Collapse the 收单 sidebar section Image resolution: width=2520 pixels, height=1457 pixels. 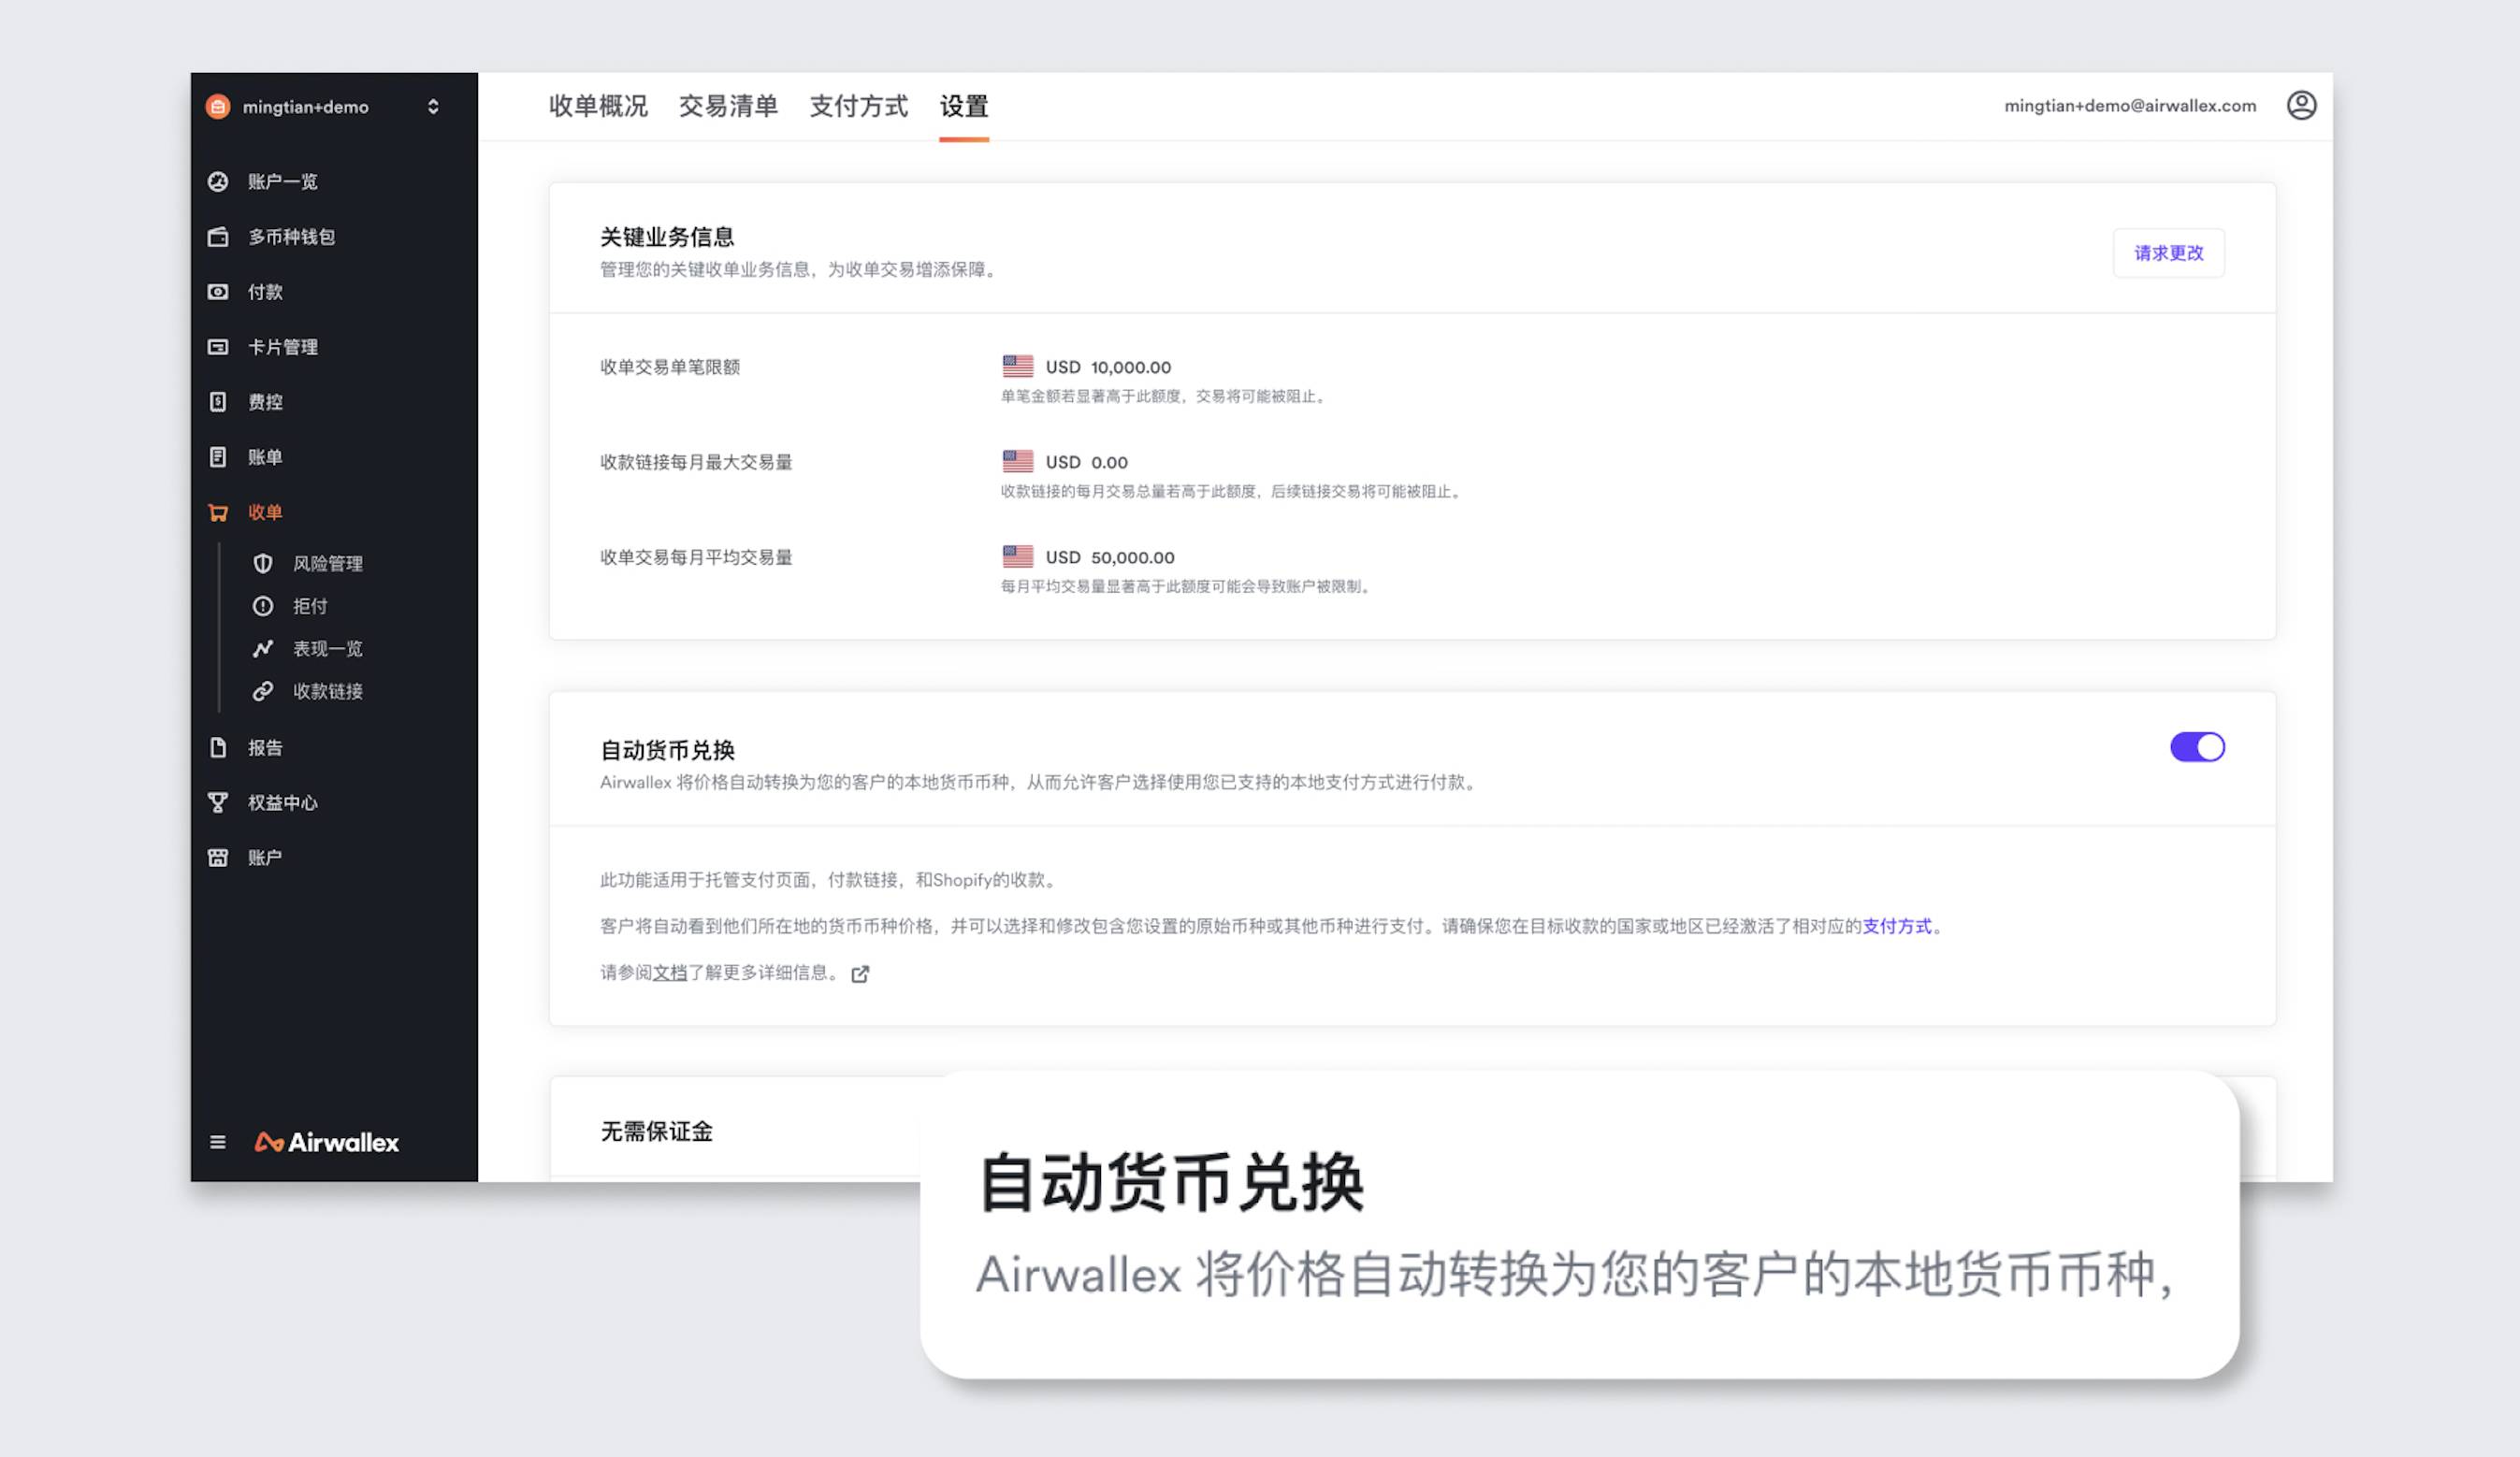click(x=265, y=512)
